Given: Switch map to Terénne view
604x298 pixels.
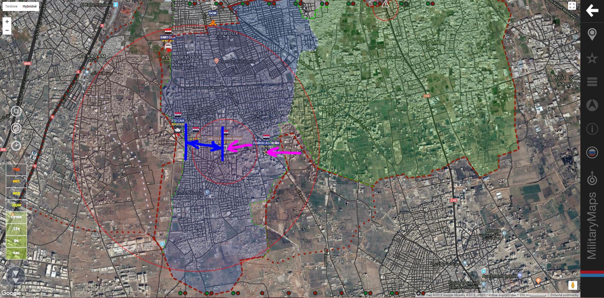Looking at the screenshot, I should (x=11, y=6).
